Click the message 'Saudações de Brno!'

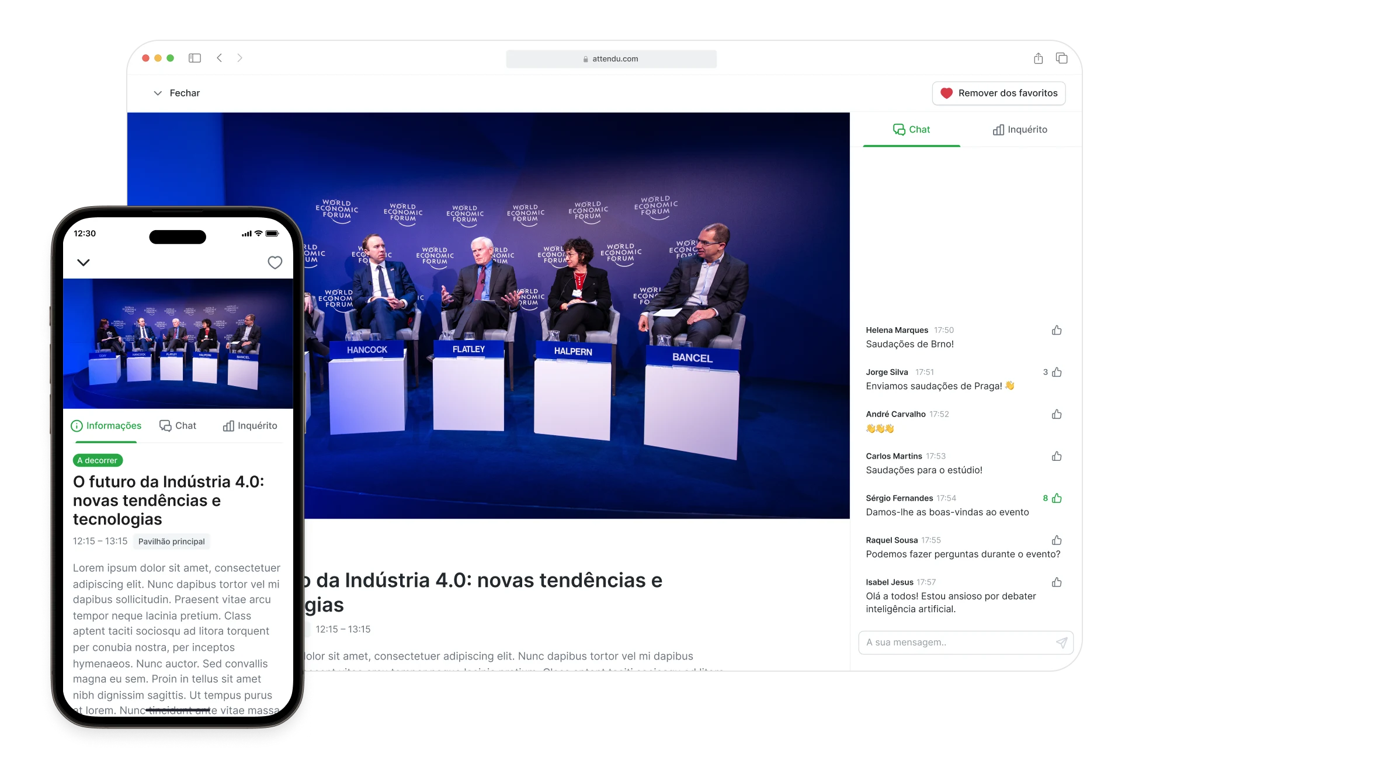[909, 344]
